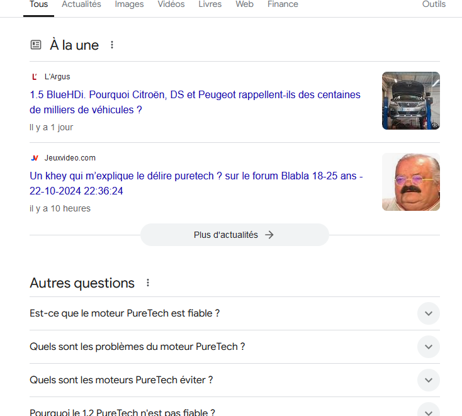The width and height of the screenshot is (462, 416).
Task: Switch to the Tous tab
Action: 38,4
